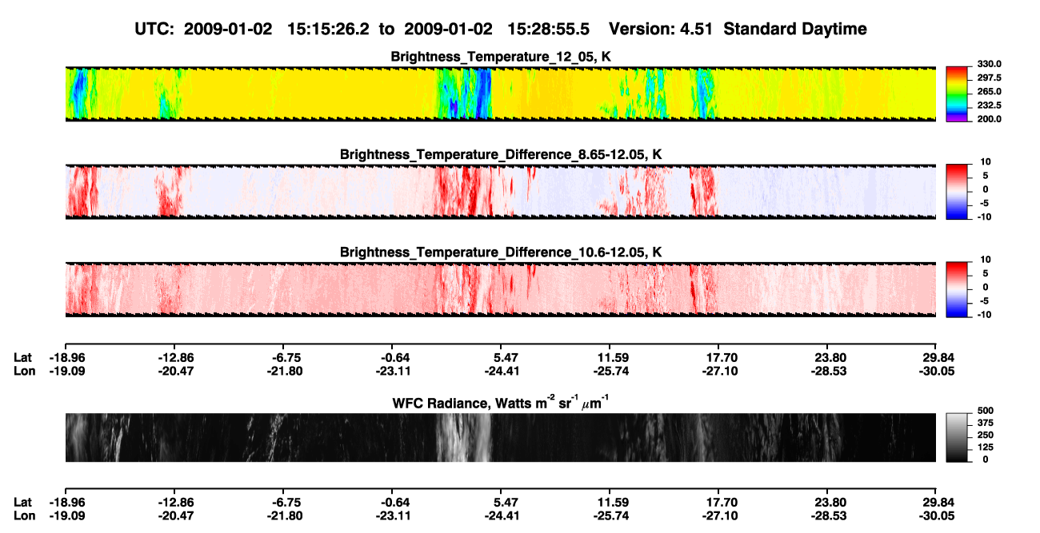Image resolution: width=1040 pixels, height=533 pixels.
Task: Click longitude -25.74 under the 10.6-12.05 panel
Action: coord(610,371)
